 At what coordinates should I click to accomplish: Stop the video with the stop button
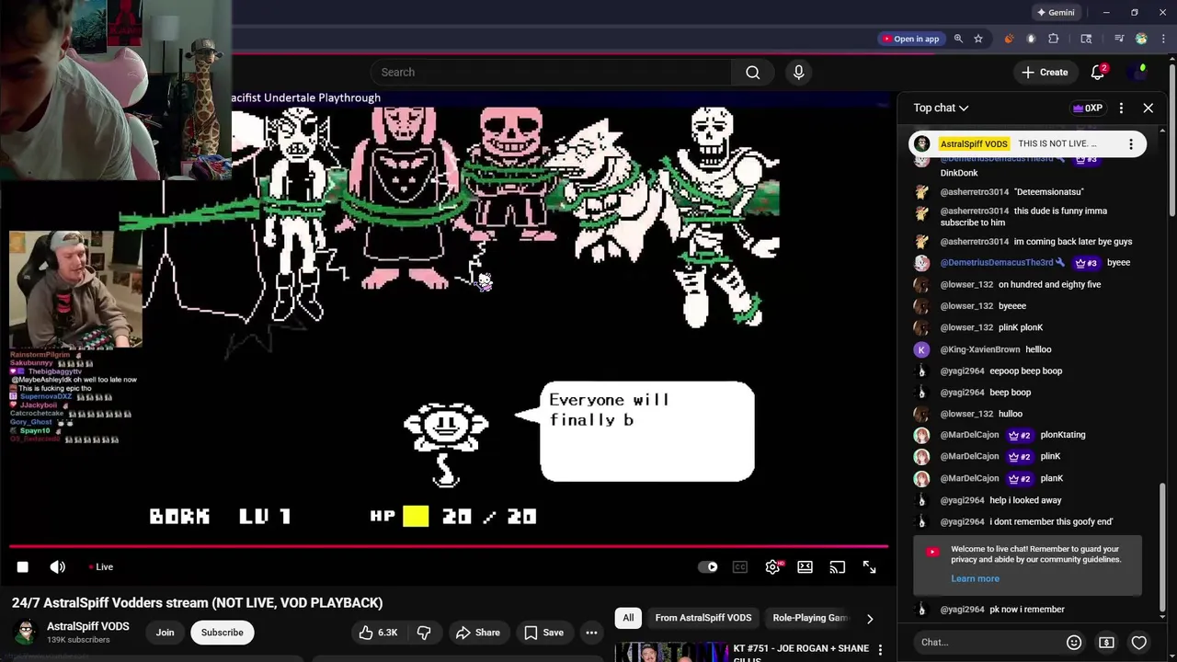click(23, 567)
